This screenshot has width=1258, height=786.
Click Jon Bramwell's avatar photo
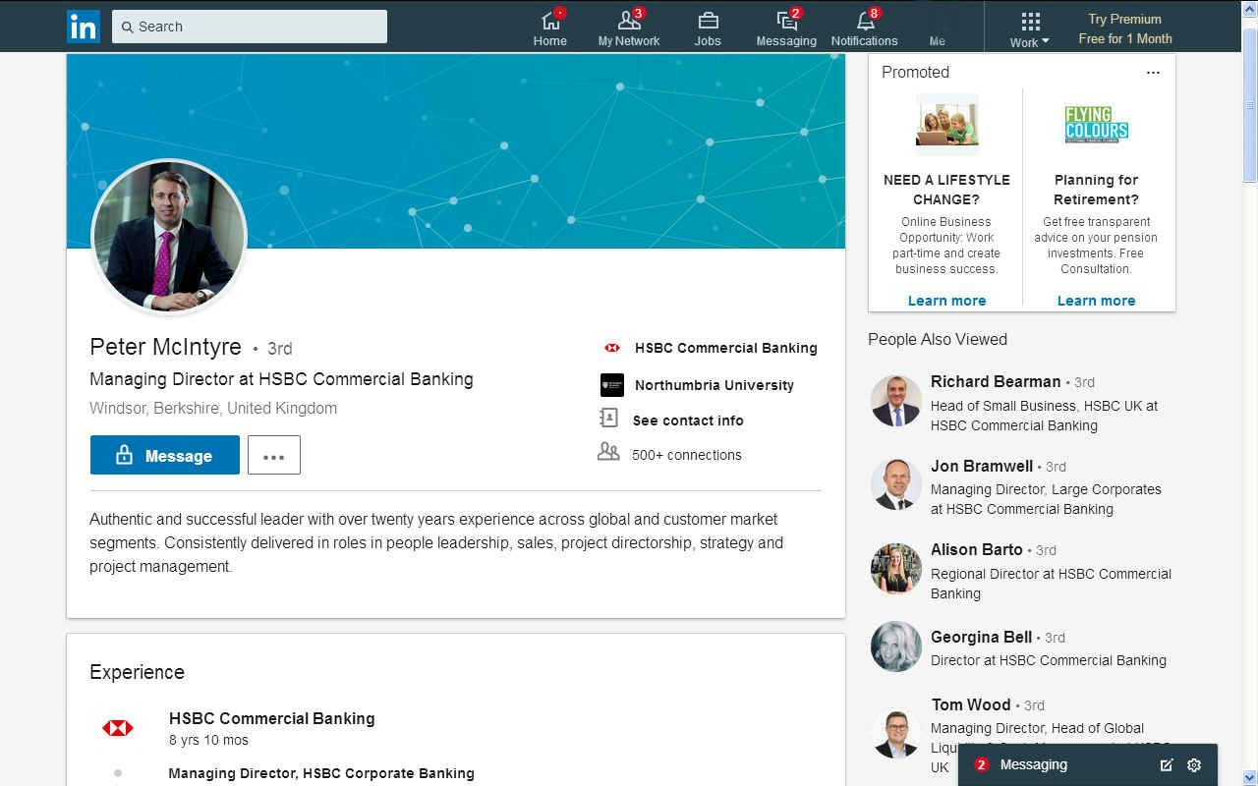click(x=896, y=484)
